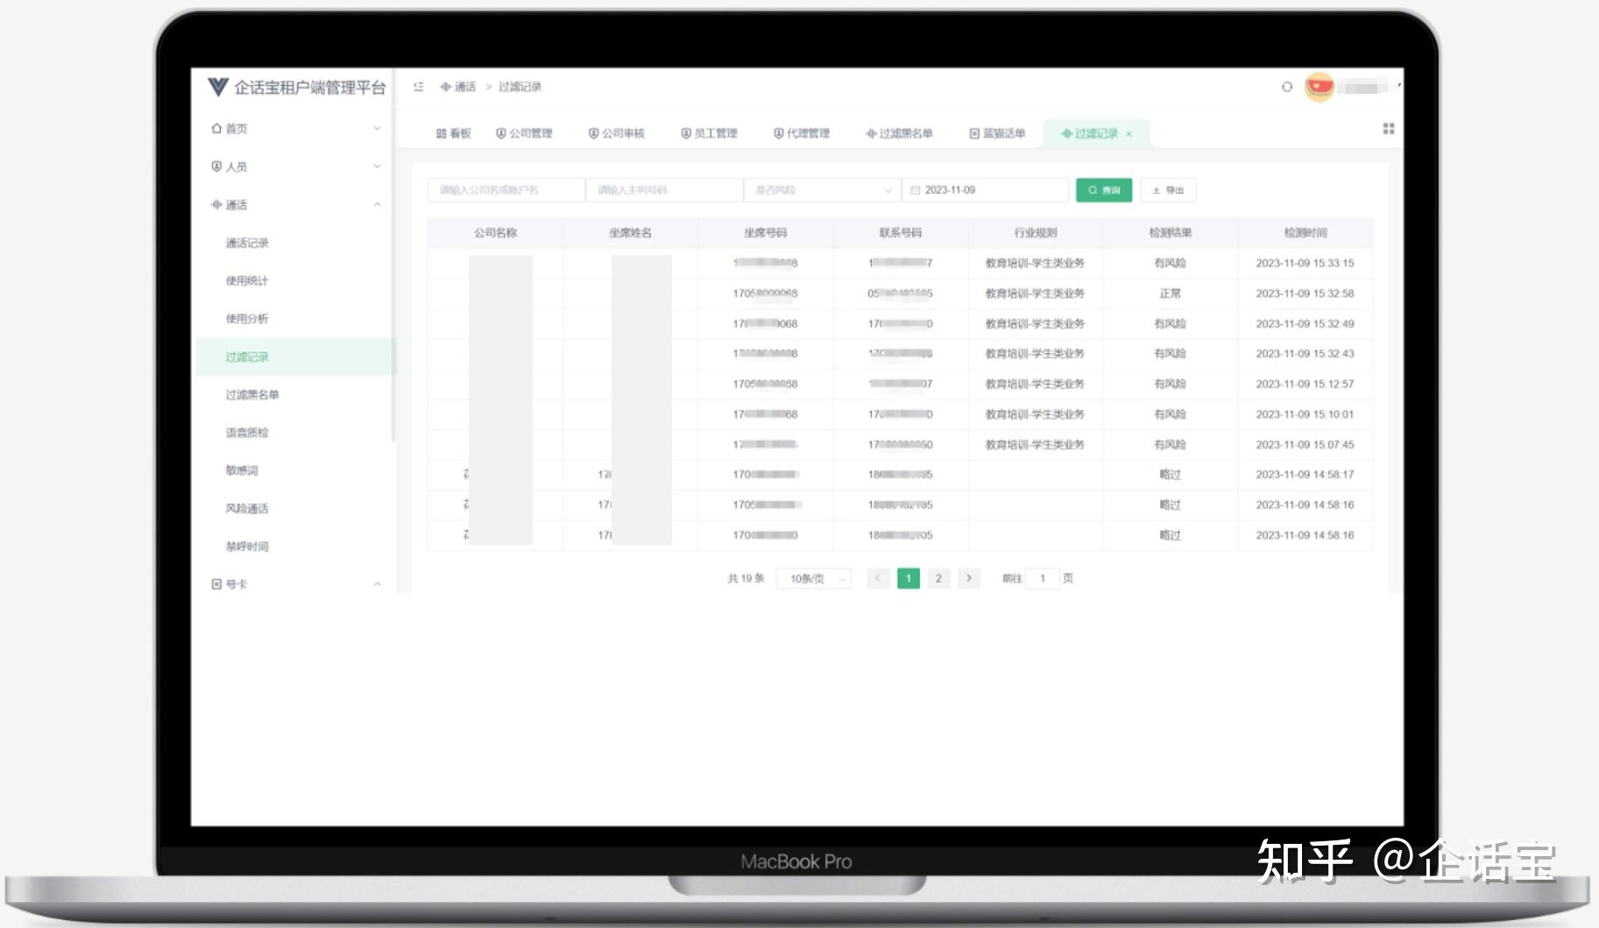The width and height of the screenshot is (1599, 928).
Task: Click the 正常 result cell
Action: pos(1171,294)
